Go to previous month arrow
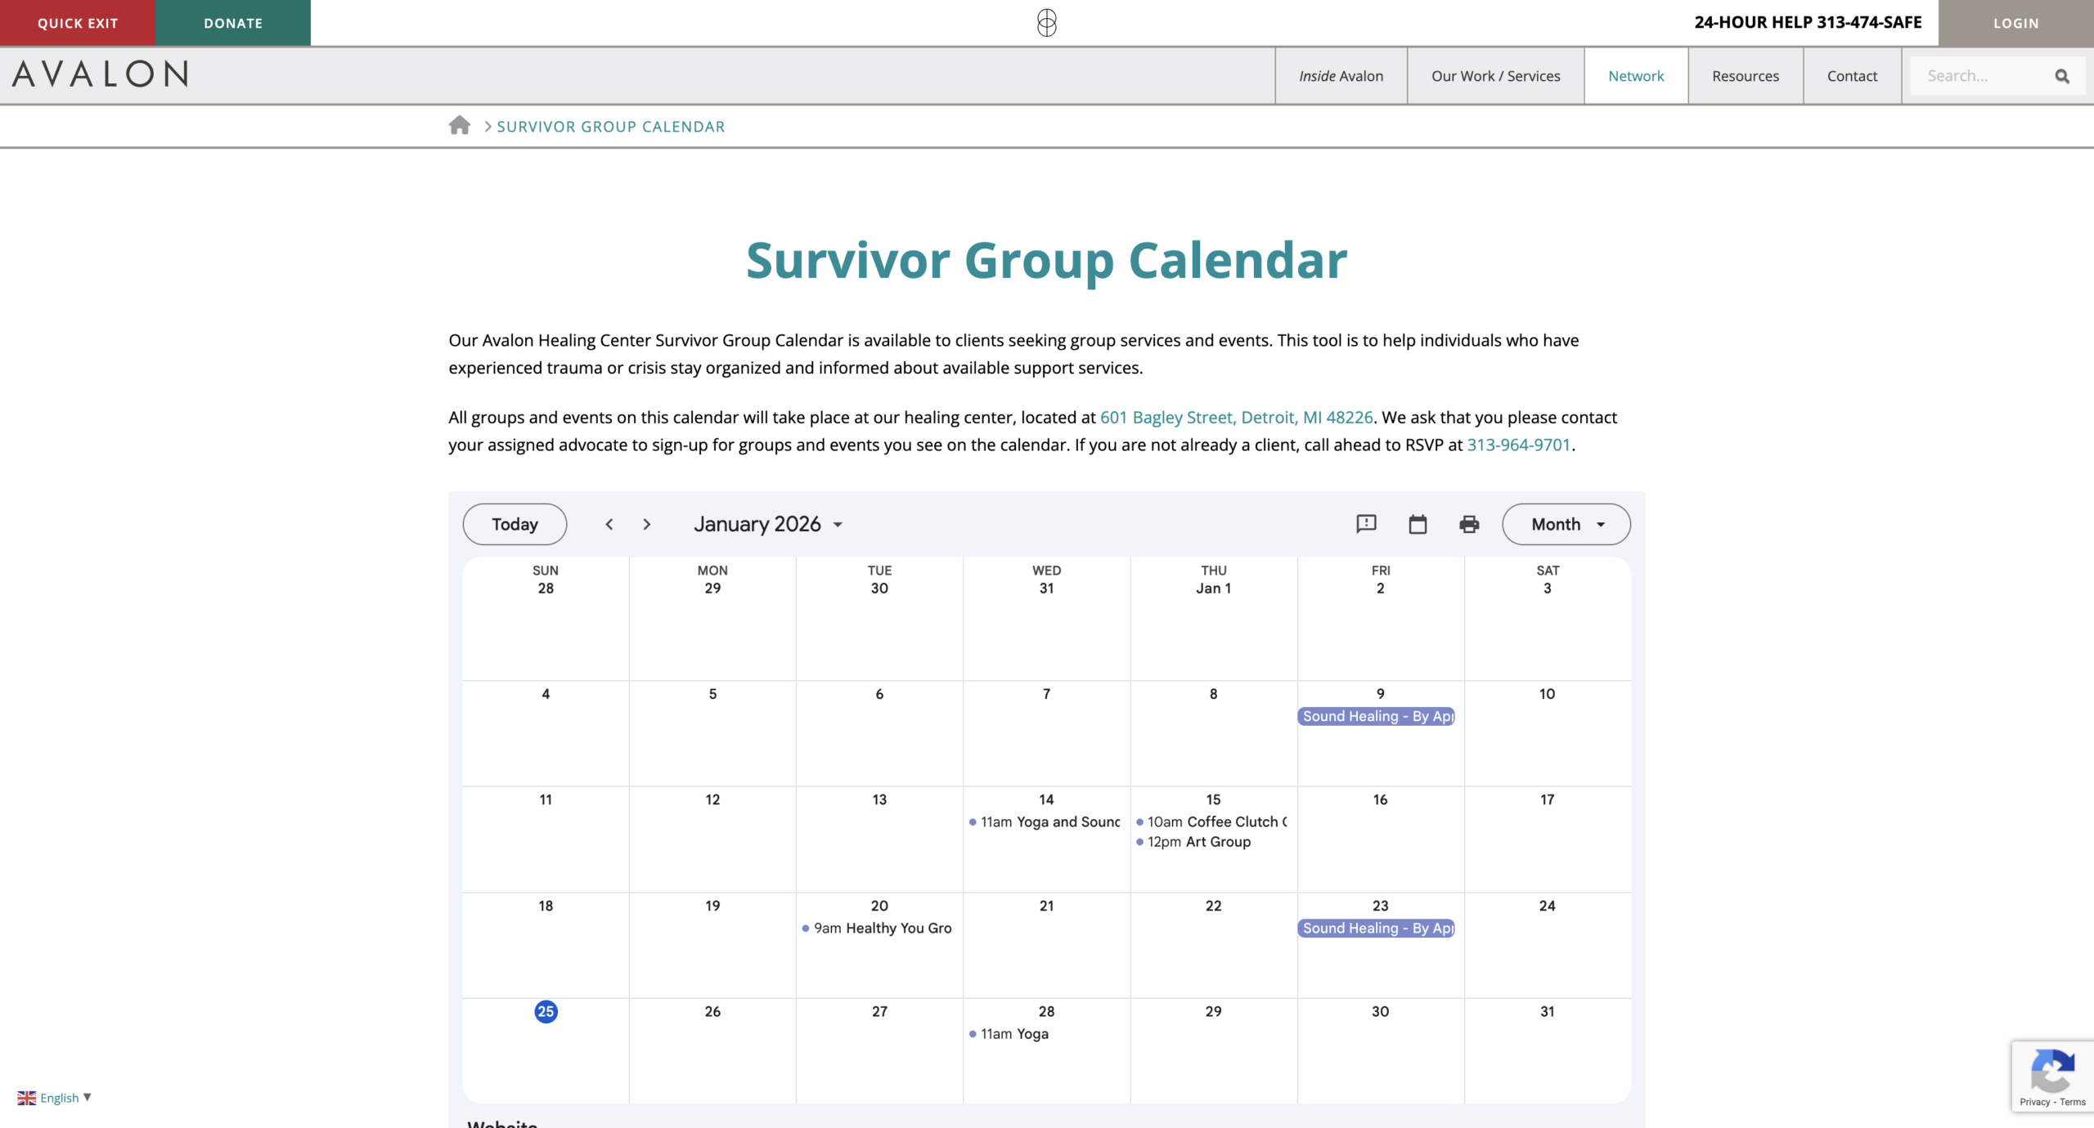Screen dimensions: 2094x1128 click(x=609, y=524)
